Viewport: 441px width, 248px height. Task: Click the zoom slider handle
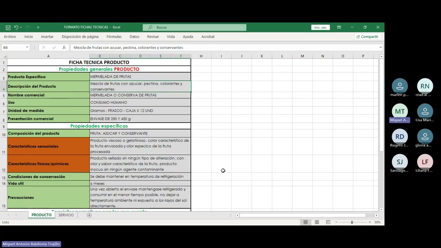[352, 222]
